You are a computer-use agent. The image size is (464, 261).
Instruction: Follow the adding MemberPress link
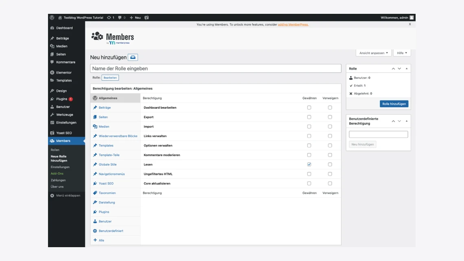tap(293, 24)
